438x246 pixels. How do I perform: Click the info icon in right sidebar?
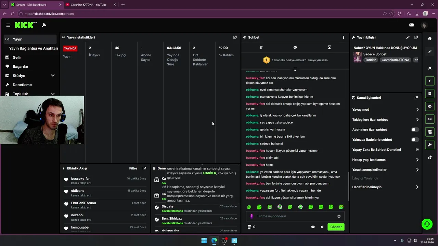(x=430, y=39)
